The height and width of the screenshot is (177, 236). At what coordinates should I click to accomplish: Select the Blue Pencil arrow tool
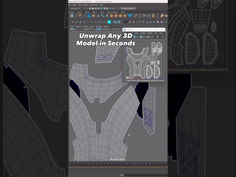[x=91, y=22]
